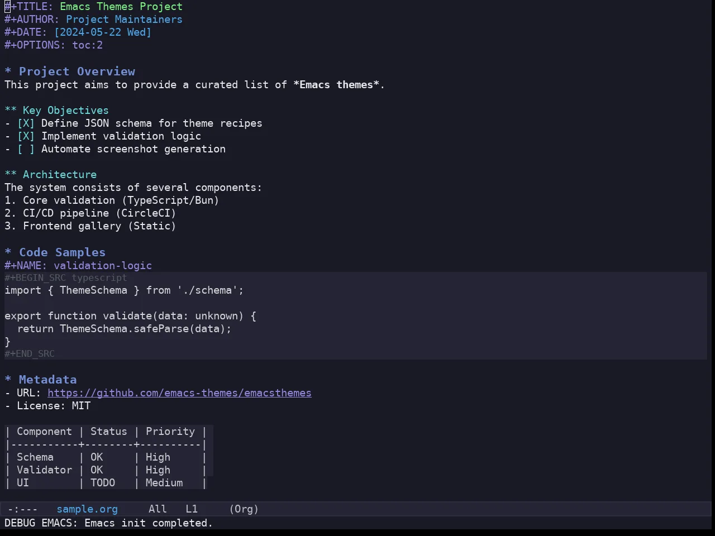Toggle the checked box for Define JSON schema
This screenshot has height=536, width=715.
point(26,123)
